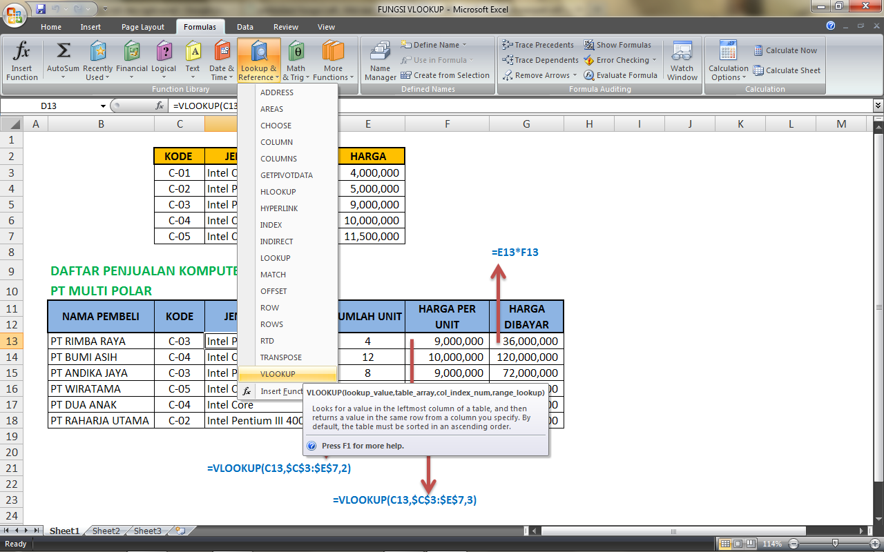Choose VLOOKUP from the function list

click(287, 374)
